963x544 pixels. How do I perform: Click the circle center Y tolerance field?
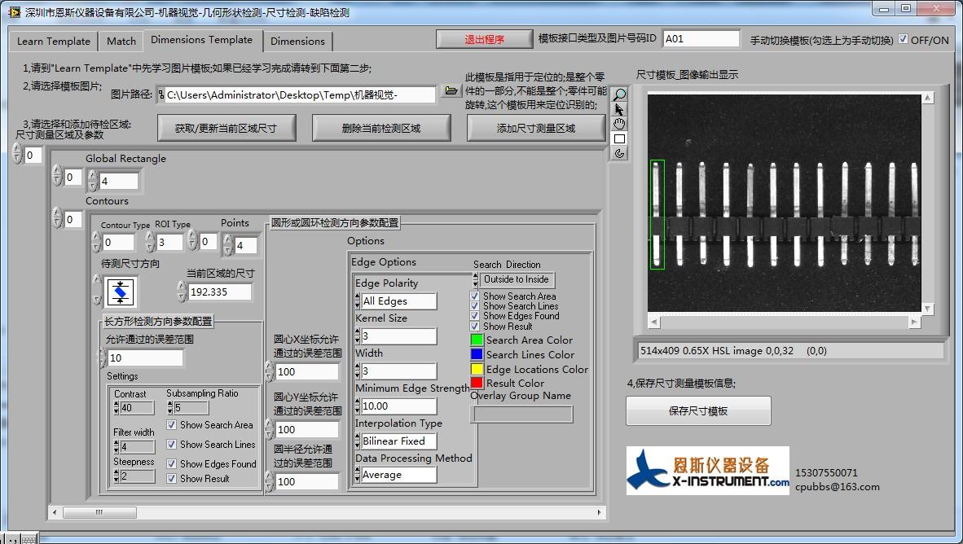(x=307, y=429)
